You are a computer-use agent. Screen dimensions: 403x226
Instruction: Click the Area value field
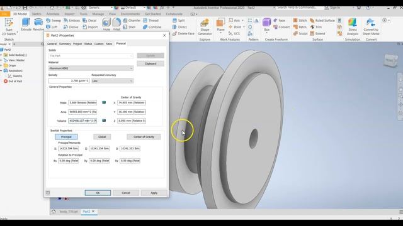click(82, 112)
